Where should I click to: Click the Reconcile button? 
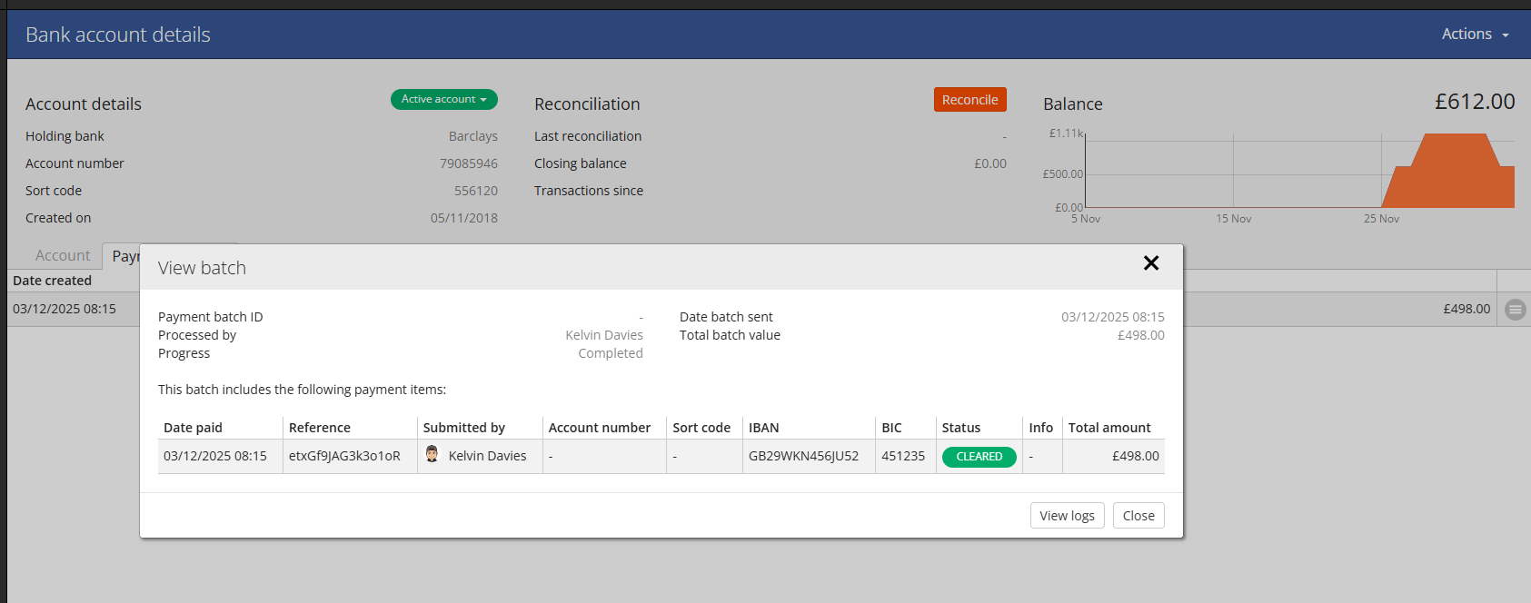(969, 100)
